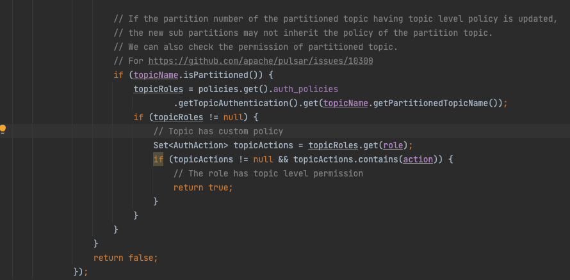Image resolution: width=570 pixels, height=280 pixels.
Task: Click topicRoles in the null check
Action: coord(179,117)
